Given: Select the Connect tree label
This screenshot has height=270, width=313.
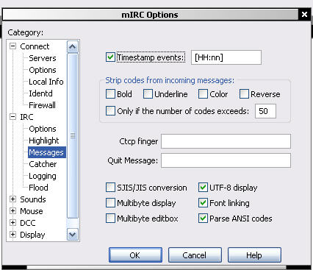Looking at the screenshot, I should (x=35, y=46).
